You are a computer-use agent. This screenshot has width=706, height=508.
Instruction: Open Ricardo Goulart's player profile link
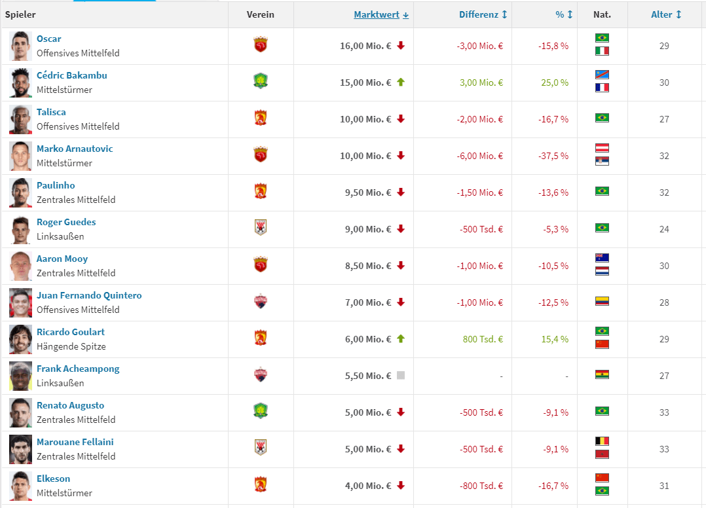(x=71, y=332)
